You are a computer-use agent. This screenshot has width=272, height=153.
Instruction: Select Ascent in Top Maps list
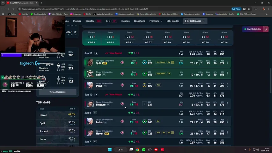57,131
